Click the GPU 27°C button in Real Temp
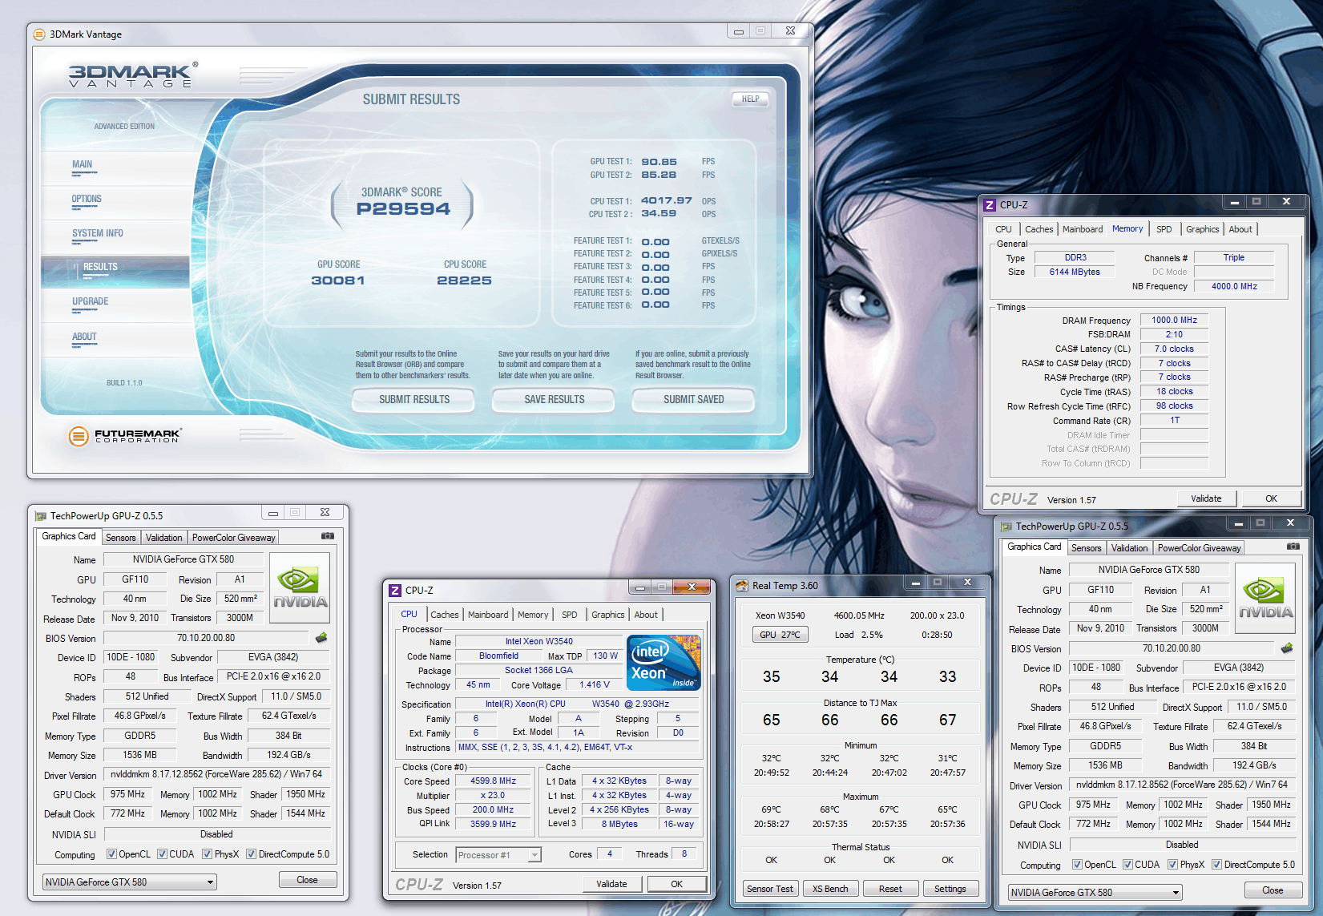This screenshot has height=916, width=1323. pos(780,635)
